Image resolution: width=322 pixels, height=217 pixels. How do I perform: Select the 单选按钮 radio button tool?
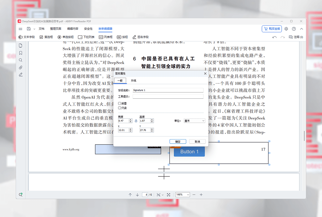click(x=66, y=37)
